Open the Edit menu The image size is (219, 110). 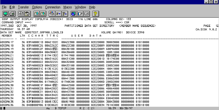coord(12,7)
